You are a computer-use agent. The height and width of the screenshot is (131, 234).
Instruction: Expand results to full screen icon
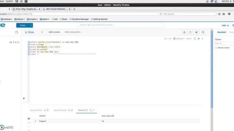(x=94, y=110)
